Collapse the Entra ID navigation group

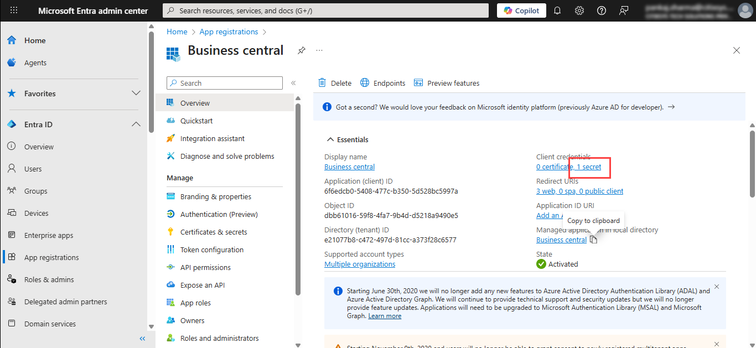(x=136, y=124)
